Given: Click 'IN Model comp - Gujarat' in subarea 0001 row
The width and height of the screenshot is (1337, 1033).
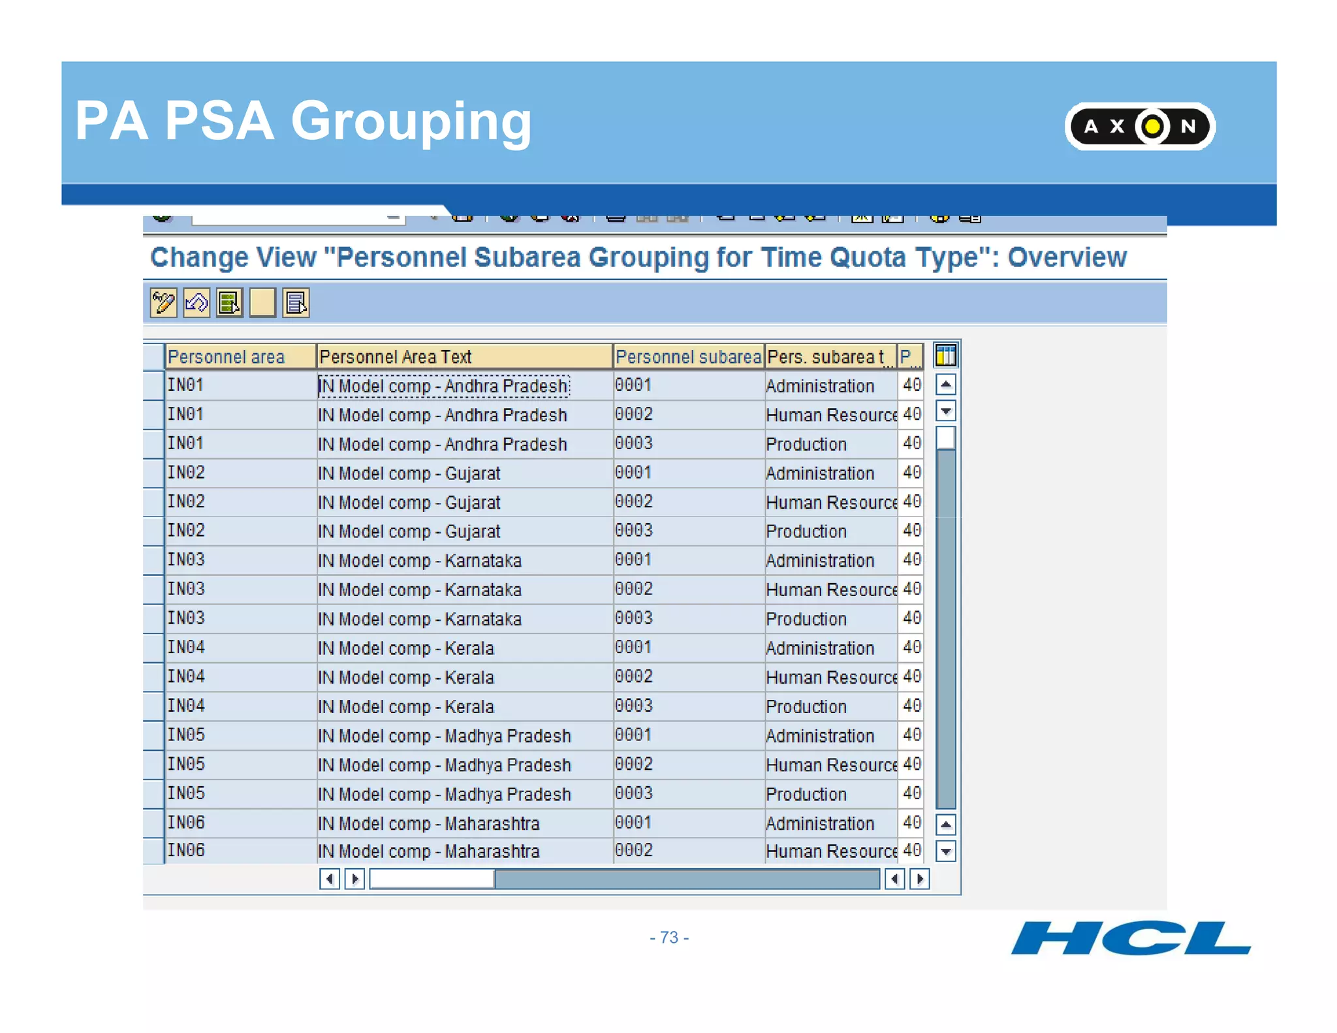Looking at the screenshot, I should pos(464,473).
